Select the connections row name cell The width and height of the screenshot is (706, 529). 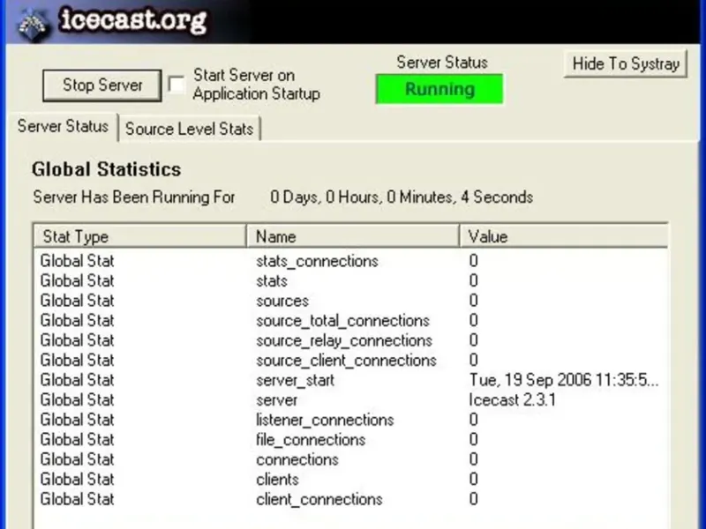click(297, 459)
